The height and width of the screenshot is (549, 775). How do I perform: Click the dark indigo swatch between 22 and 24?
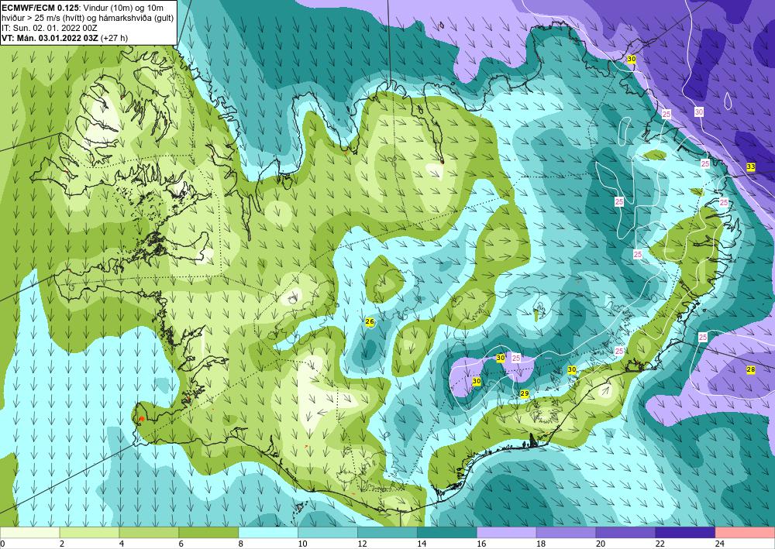click(686, 533)
